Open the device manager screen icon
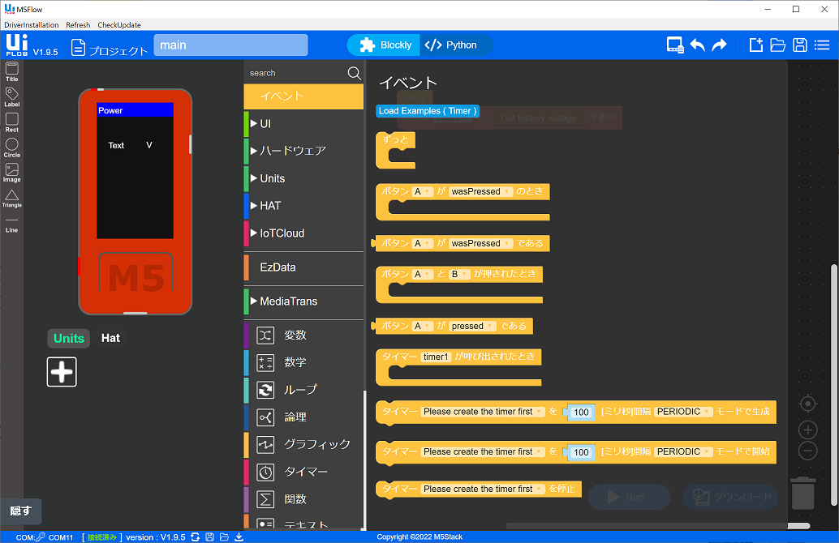 675,45
